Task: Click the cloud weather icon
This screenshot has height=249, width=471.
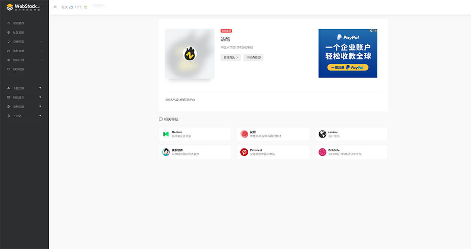Action: point(71,7)
